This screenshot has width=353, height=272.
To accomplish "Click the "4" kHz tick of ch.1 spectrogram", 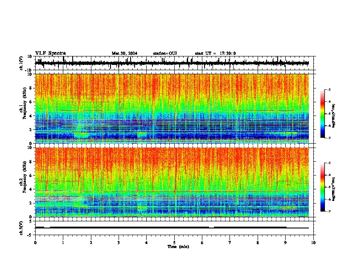I will (31, 116).
